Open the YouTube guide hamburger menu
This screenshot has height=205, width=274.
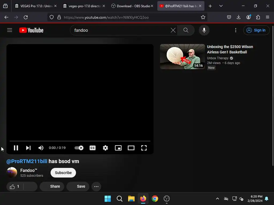tap(10, 30)
